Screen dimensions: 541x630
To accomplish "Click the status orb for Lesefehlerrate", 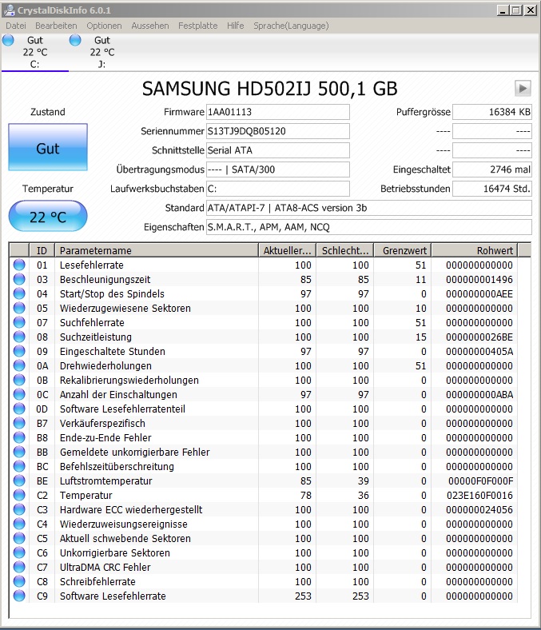I will (x=19, y=265).
